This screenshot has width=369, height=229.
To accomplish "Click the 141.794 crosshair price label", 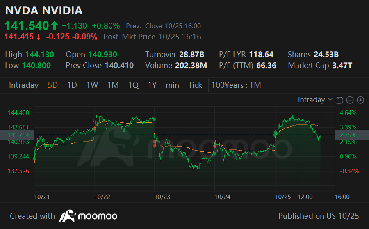I will [x=18, y=135].
